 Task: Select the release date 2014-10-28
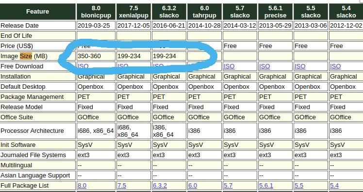click(x=204, y=25)
